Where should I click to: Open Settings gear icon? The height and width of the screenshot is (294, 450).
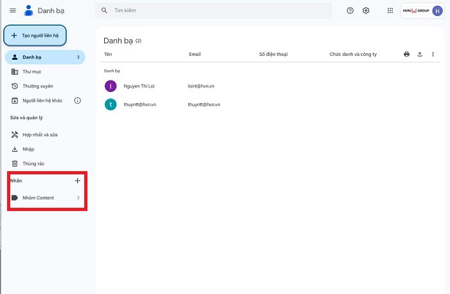(366, 11)
